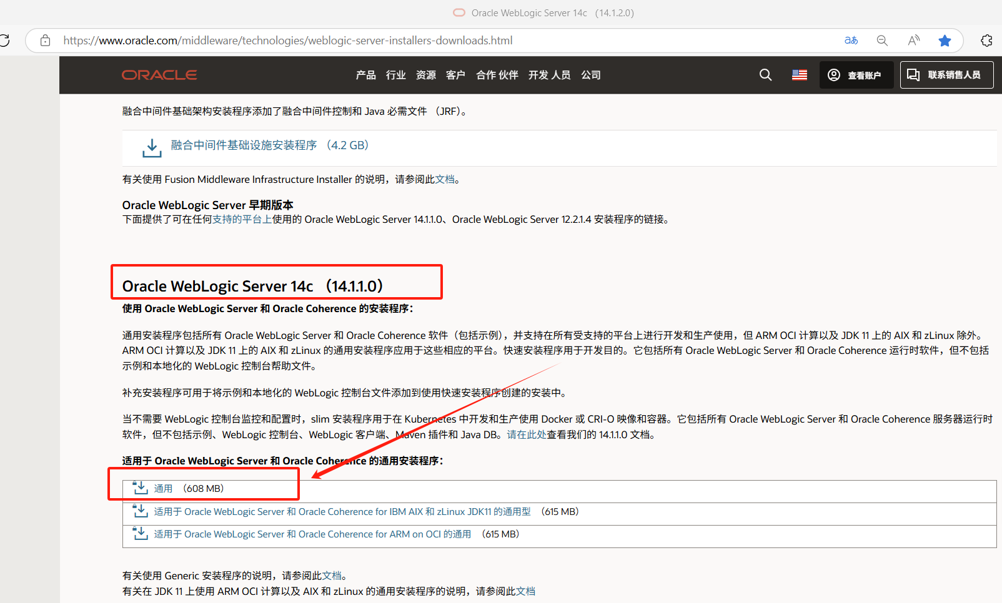Click download icon beside 通用 (608 MB)
Viewport: 1002px width, 603px height.
[x=141, y=488]
